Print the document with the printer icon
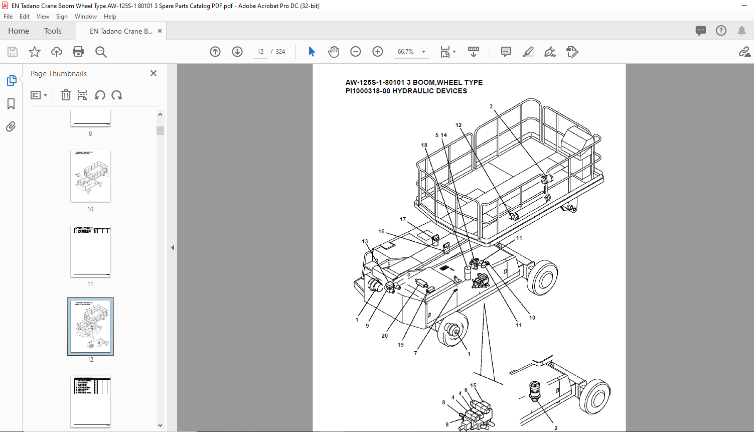754x432 pixels. (78, 52)
